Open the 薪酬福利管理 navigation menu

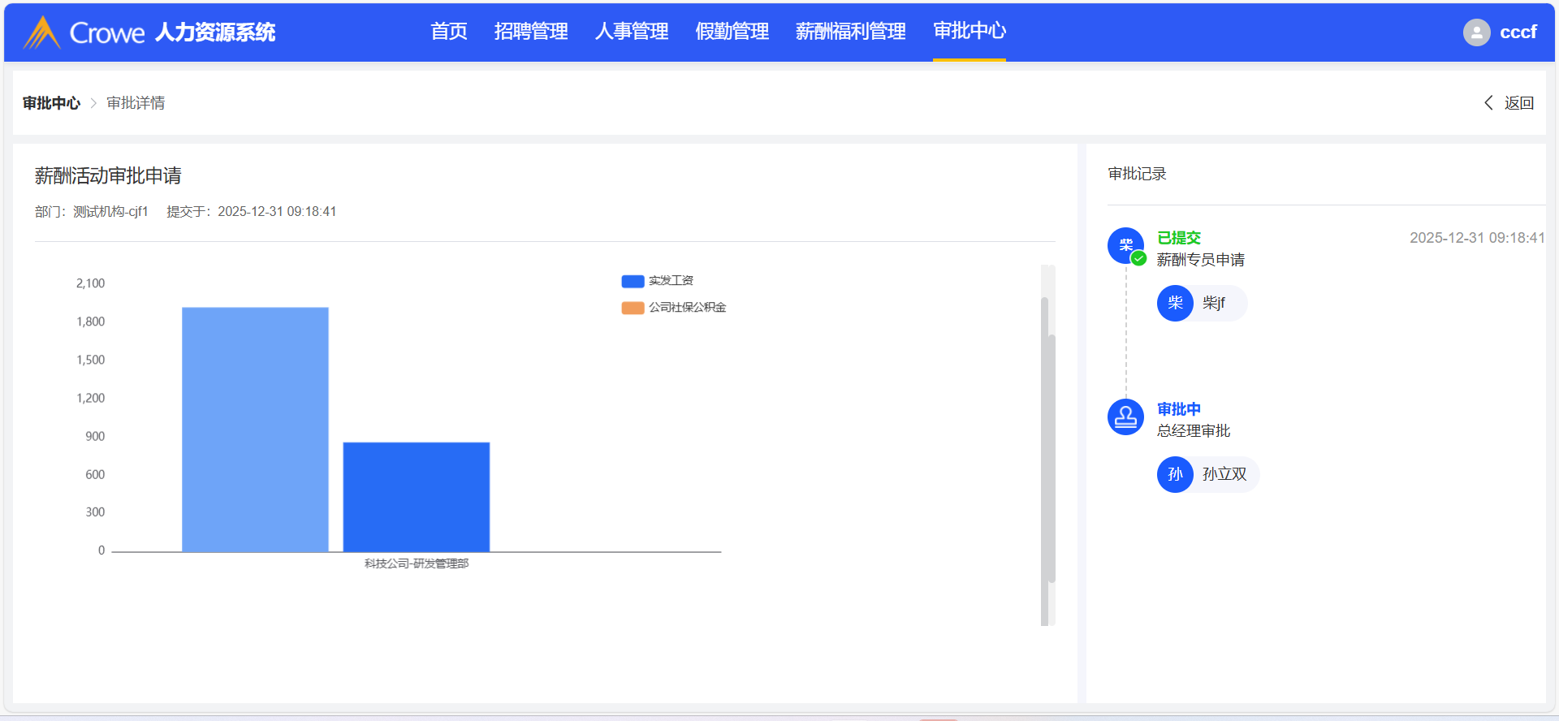850,32
